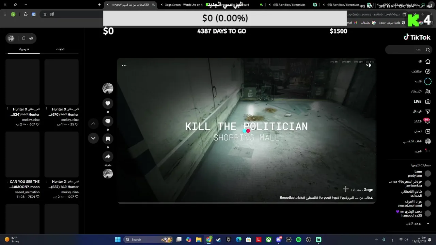Open creator avatar above the like button
Screen dimensions: 436x245
[x=108, y=88]
